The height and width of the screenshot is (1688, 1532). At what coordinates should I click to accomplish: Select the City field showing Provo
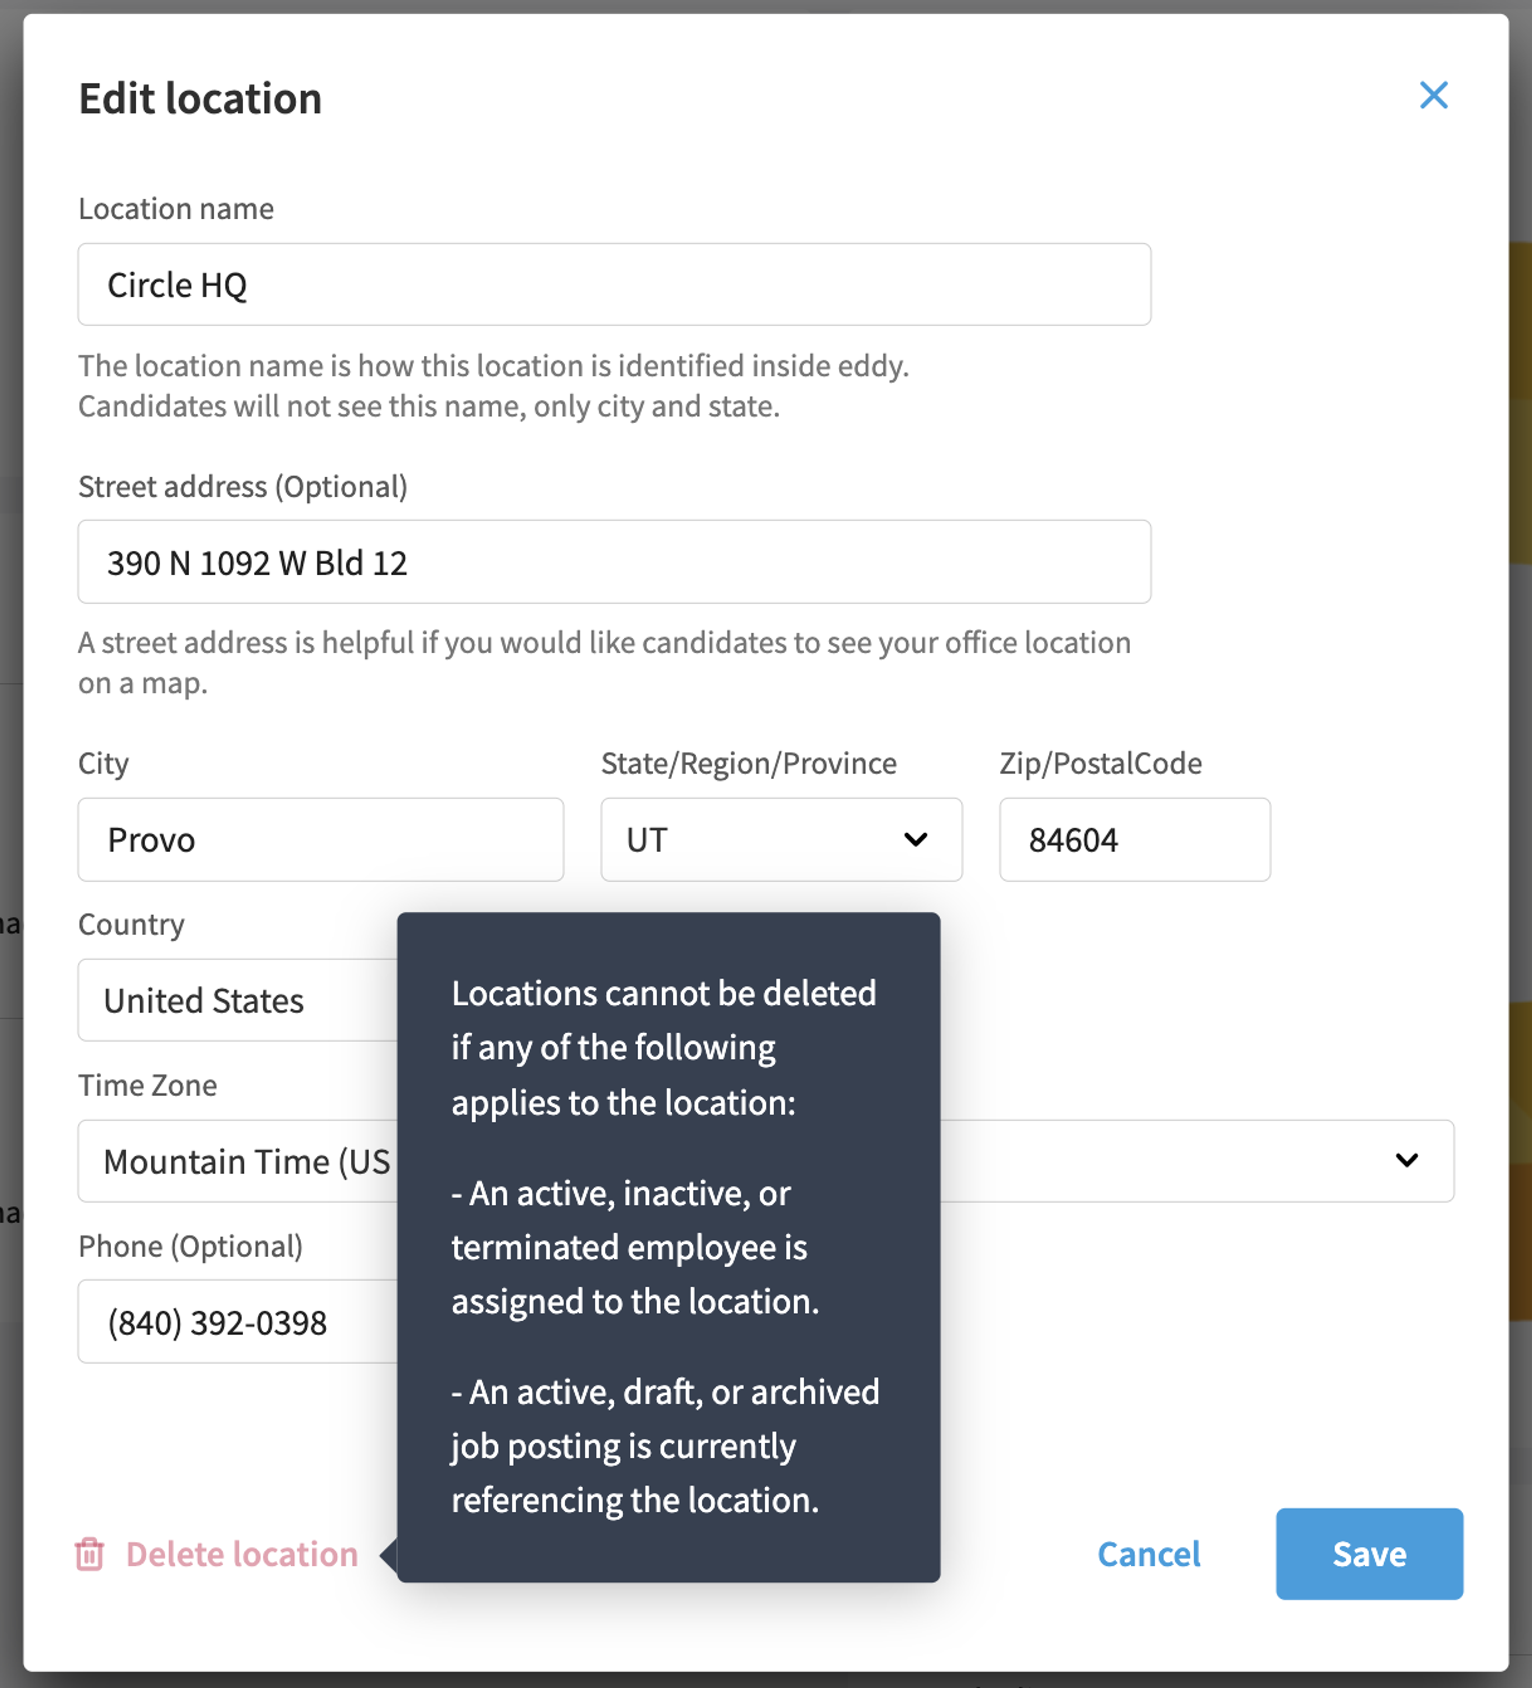coord(321,839)
